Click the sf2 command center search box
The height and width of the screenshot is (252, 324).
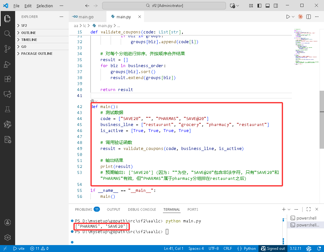click(x=164, y=6)
